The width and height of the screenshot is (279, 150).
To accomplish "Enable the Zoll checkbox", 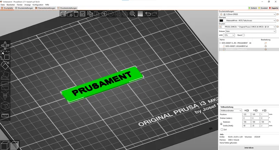I will click(x=222, y=130).
